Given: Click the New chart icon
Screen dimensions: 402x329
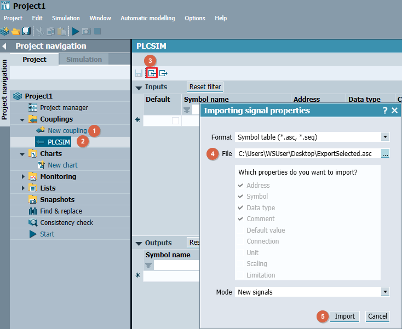Looking at the screenshot, I should pos(41,165).
